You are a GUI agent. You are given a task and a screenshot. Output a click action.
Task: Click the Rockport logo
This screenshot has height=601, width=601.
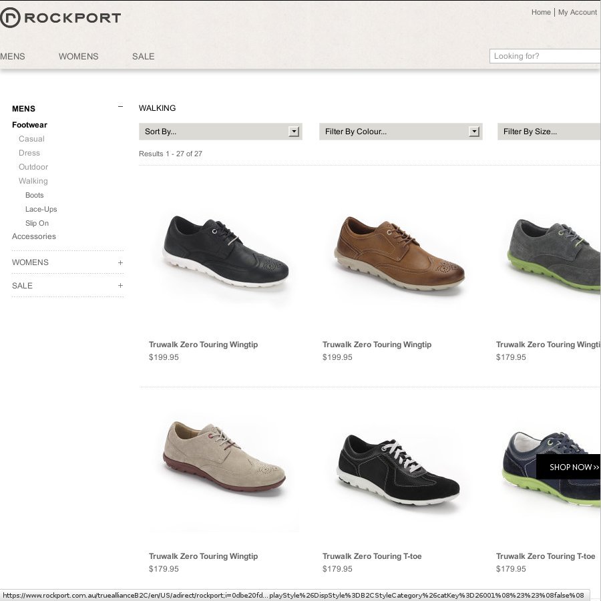coord(61,17)
